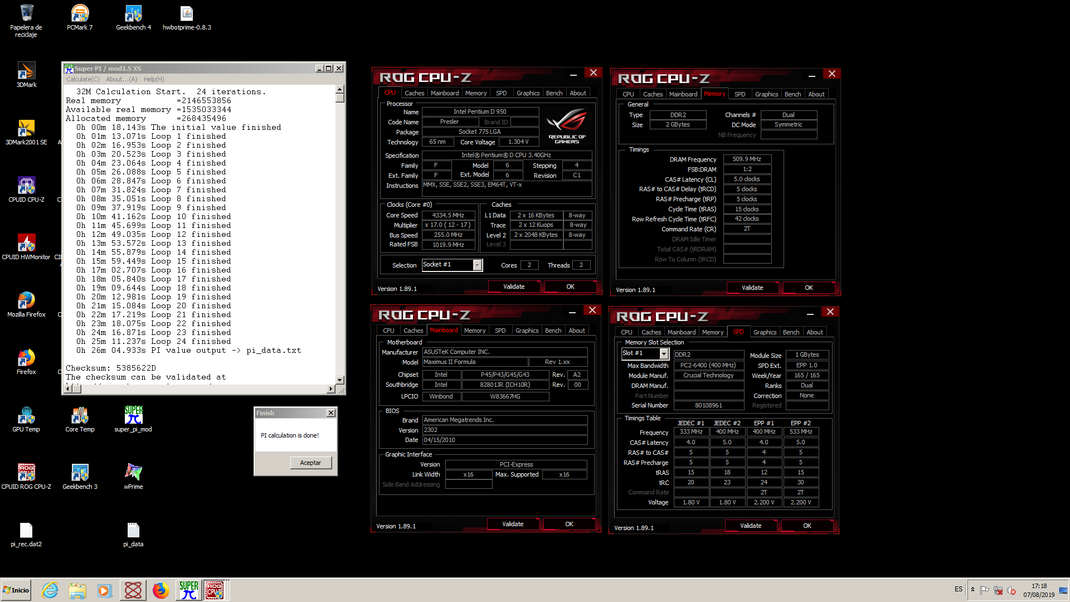Switch to Bench tab in CPU window

(x=554, y=93)
